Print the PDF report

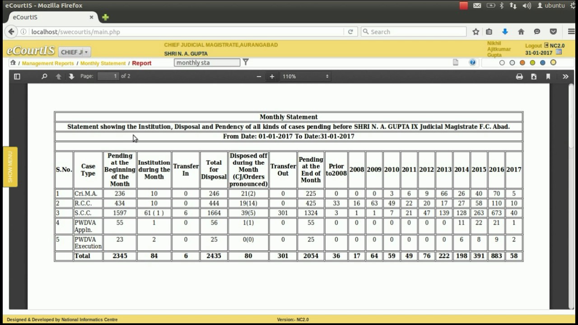519,77
